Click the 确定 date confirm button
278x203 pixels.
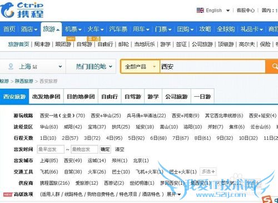pyautogui.click(x=105, y=149)
